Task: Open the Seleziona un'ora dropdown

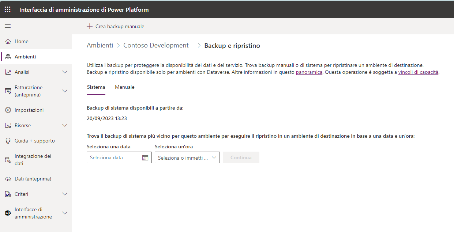Action: [x=187, y=157]
